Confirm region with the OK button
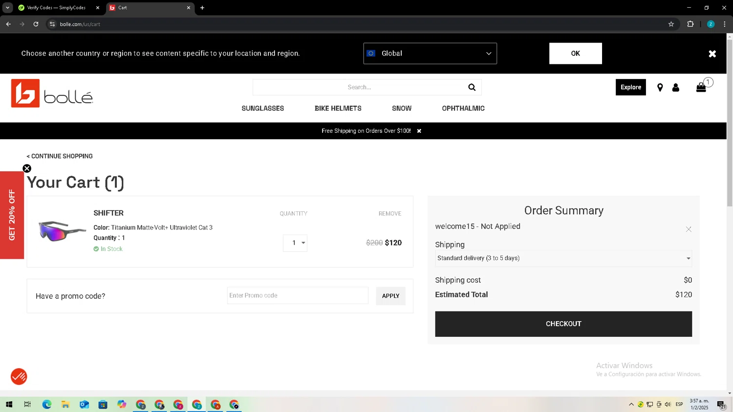The height and width of the screenshot is (412, 733). tap(575, 53)
